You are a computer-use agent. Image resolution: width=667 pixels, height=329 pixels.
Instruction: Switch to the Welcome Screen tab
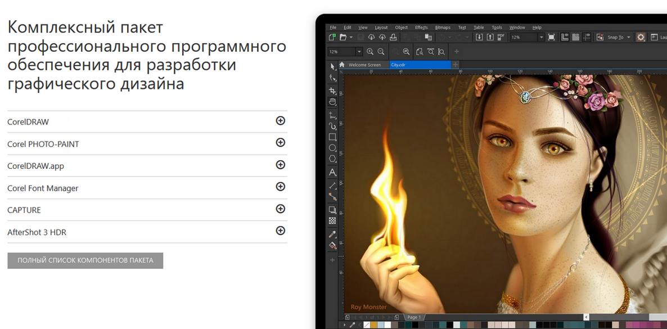[364, 65]
